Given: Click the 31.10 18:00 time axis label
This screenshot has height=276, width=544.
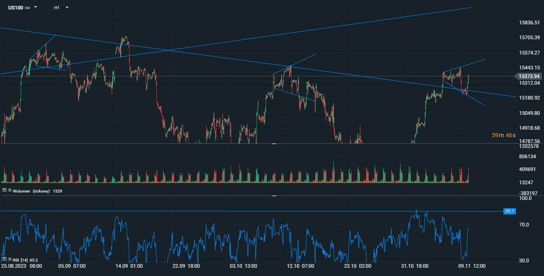Looking at the screenshot, I should pos(415,266).
